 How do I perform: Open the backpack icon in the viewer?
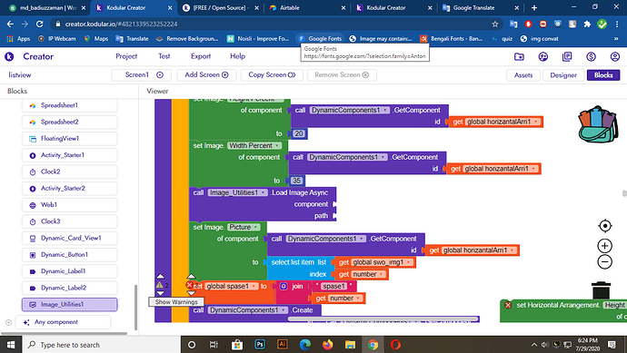click(x=598, y=124)
